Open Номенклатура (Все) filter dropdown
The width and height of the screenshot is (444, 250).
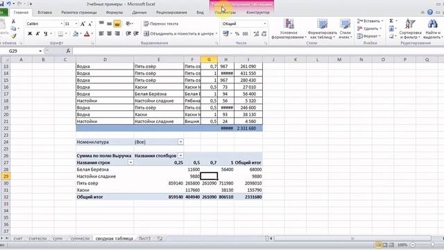180,142
